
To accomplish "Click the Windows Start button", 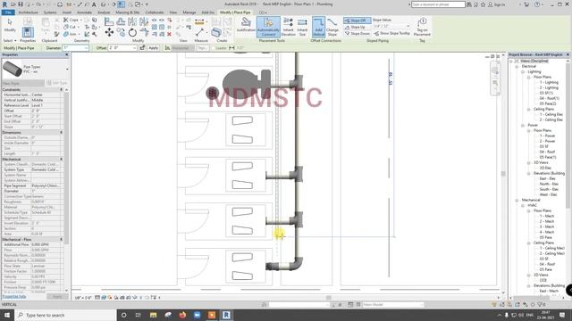I will [x=7, y=315].
